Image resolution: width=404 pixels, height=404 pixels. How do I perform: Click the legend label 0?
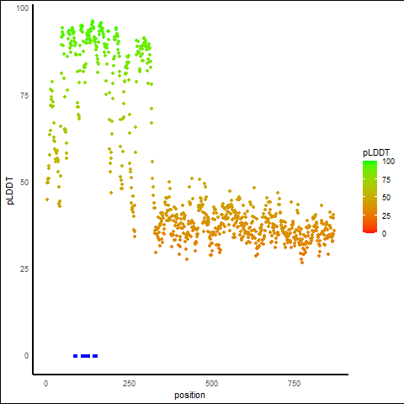coord(384,234)
